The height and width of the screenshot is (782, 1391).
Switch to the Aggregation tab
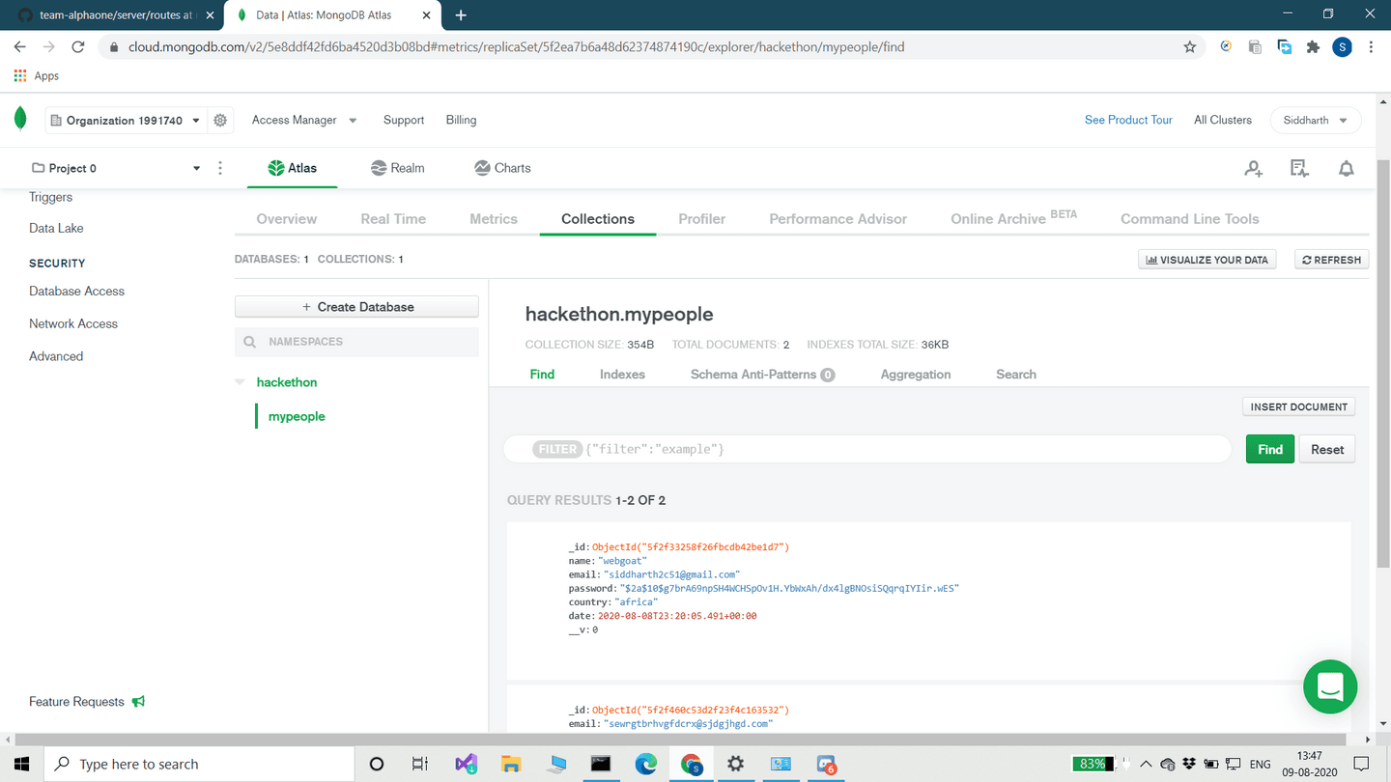916,375
